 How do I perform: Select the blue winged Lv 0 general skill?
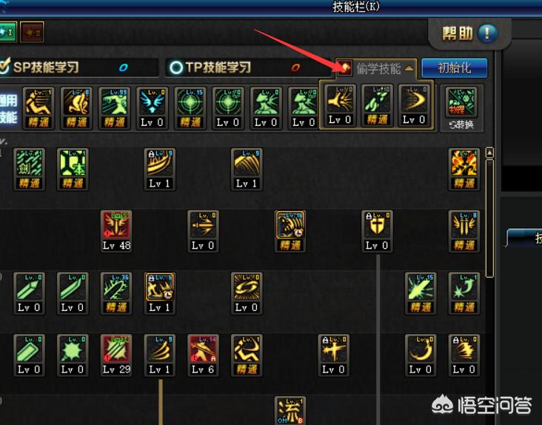[153, 108]
